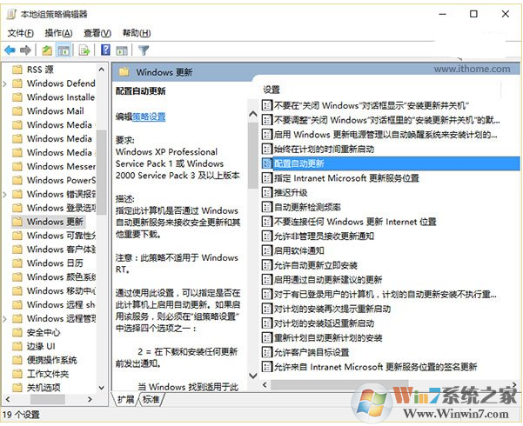Maximize the Group Policy Editor window

point(473,14)
